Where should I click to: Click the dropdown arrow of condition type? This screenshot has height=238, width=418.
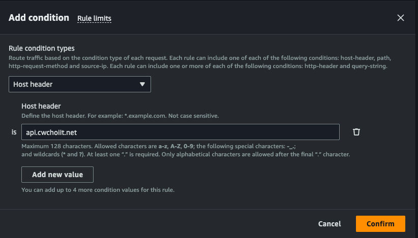142,84
